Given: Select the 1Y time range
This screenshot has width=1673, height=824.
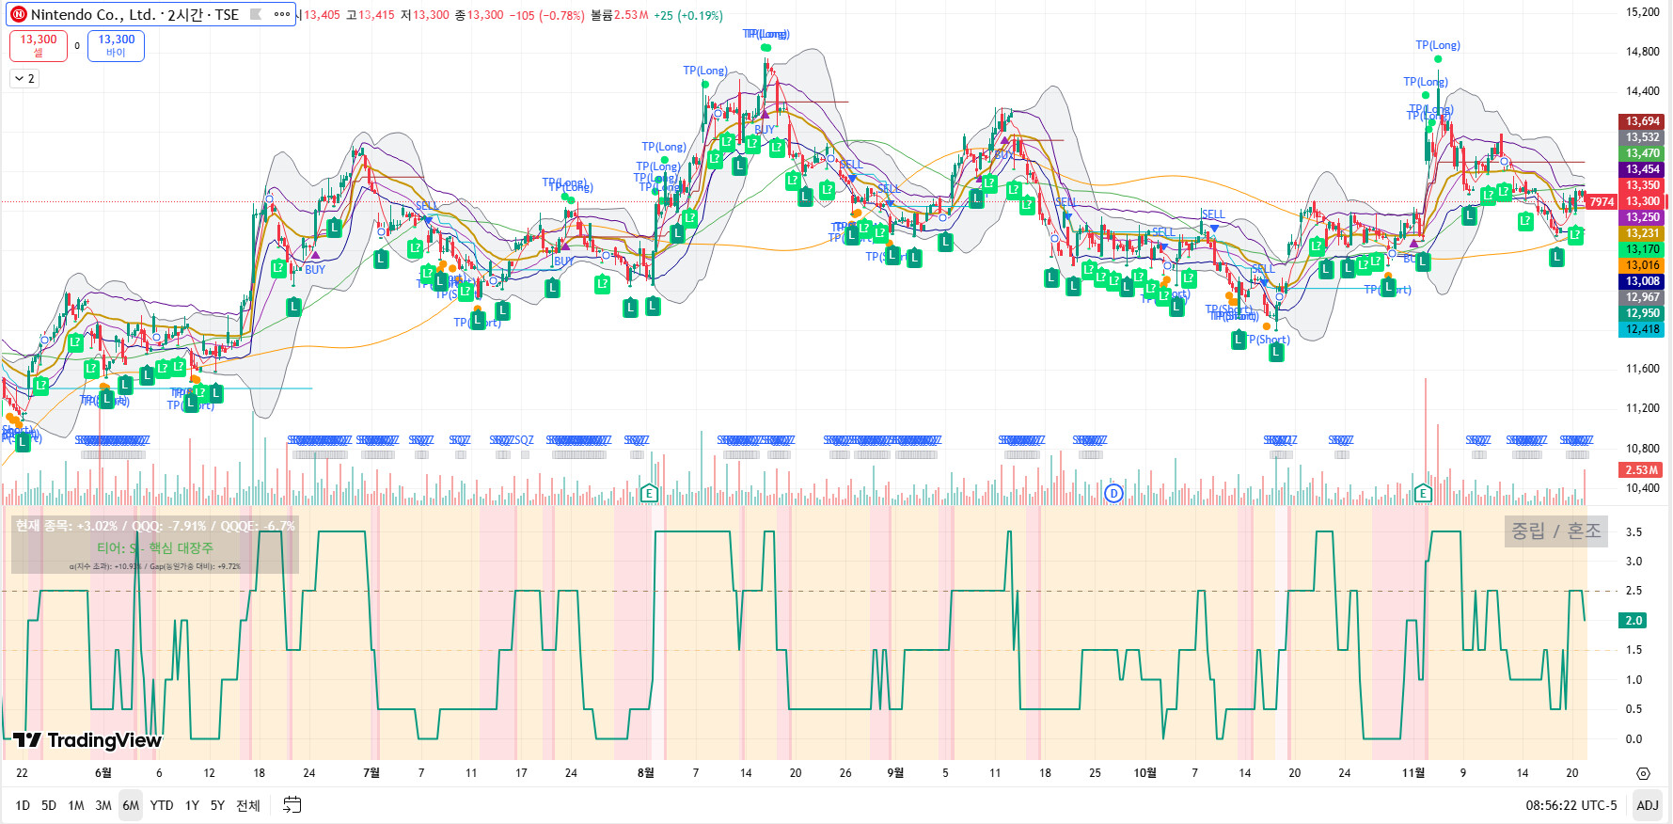Looking at the screenshot, I should tap(192, 805).
